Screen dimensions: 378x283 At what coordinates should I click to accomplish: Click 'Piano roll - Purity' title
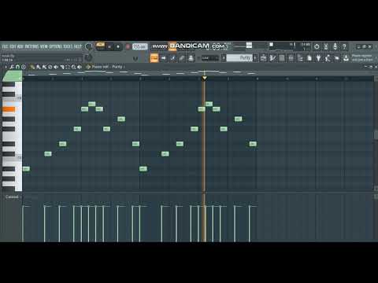(108, 67)
